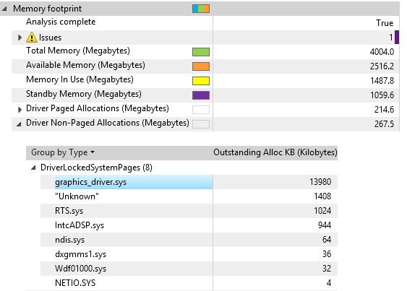Select the ndis.sys row
This screenshot has width=407, height=291.
[x=189, y=240]
